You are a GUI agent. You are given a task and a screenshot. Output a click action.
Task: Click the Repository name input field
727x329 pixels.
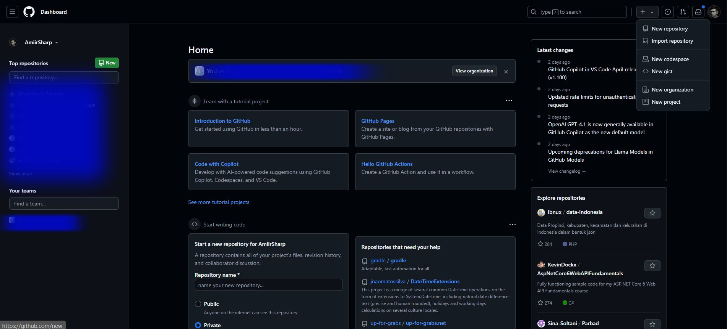pos(268,285)
